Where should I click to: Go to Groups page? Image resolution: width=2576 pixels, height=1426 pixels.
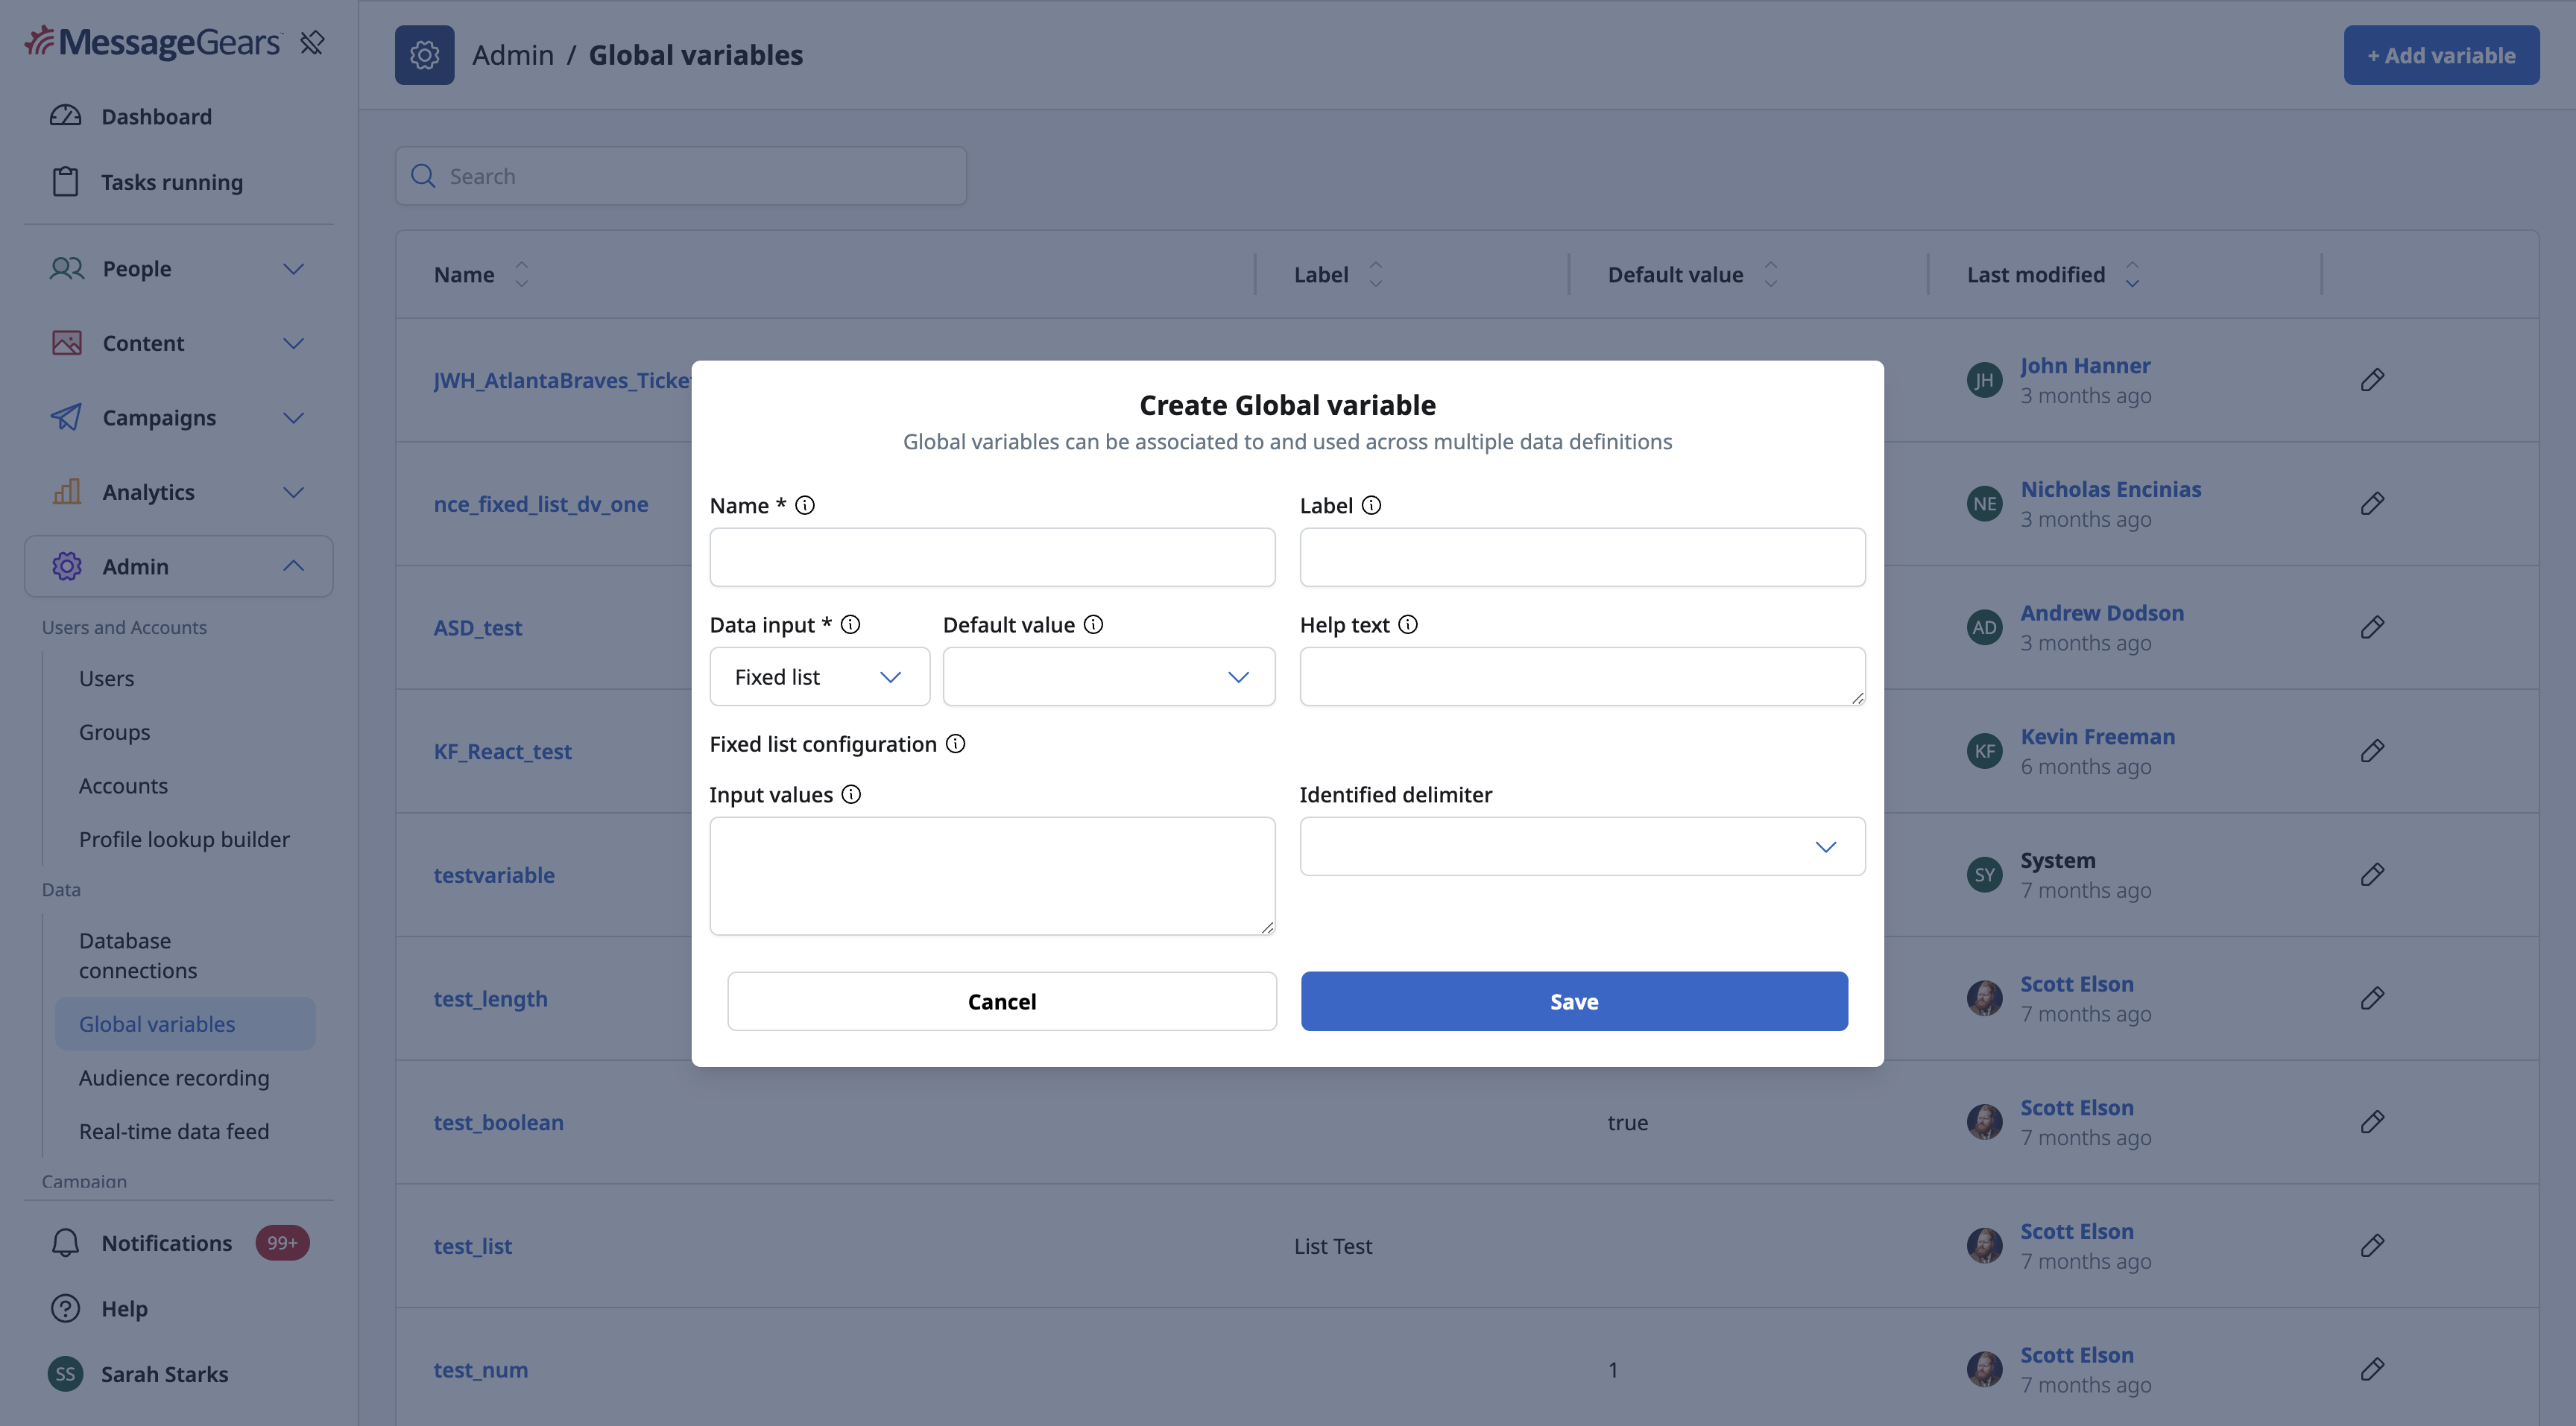click(114, 732)
